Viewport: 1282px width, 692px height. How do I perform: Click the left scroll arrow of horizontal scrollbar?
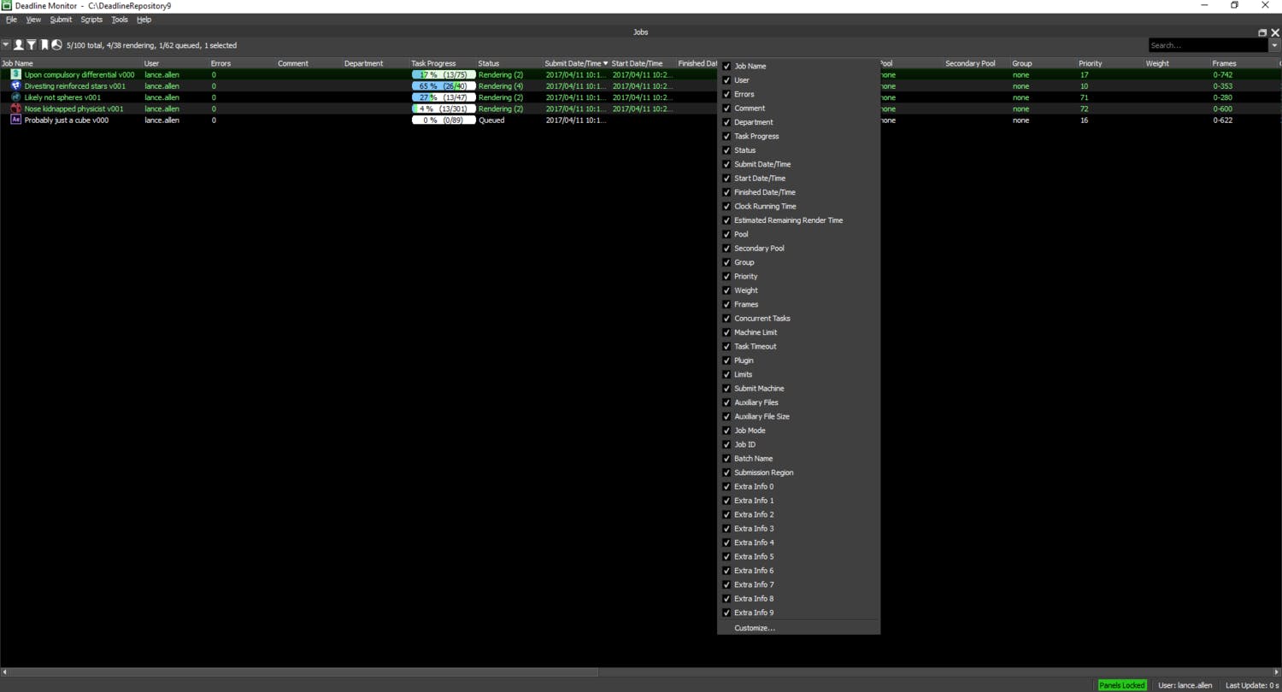(x=4, y=672)
